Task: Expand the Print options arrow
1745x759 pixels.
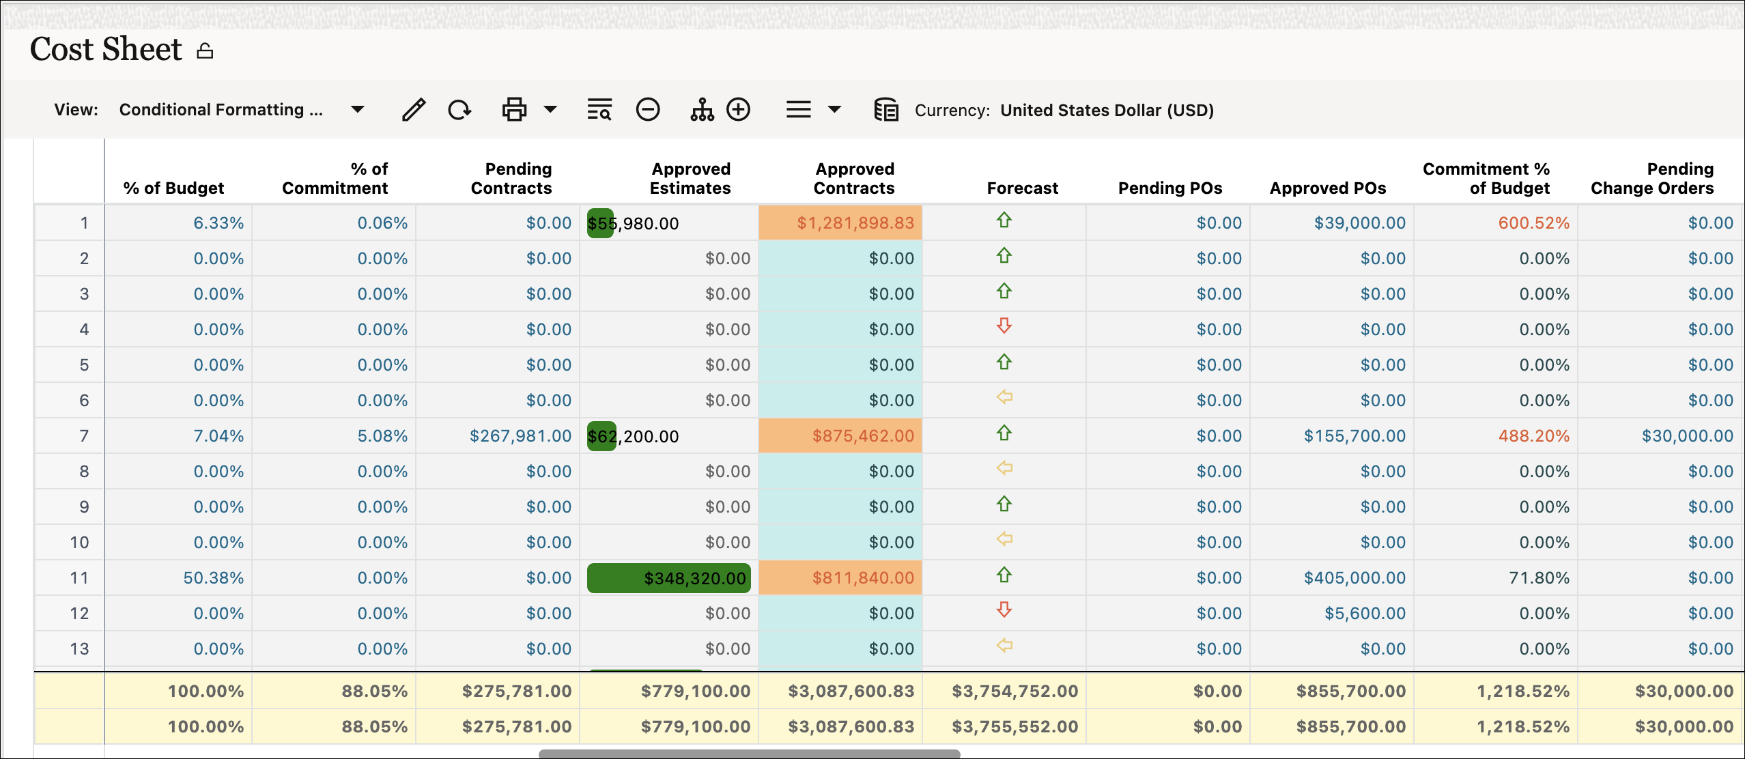Action: [550, 109]
